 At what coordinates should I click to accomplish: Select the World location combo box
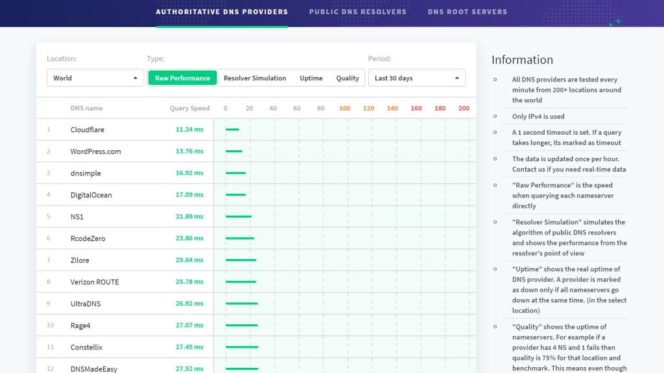pyautogui.click(x=95, y=78)
